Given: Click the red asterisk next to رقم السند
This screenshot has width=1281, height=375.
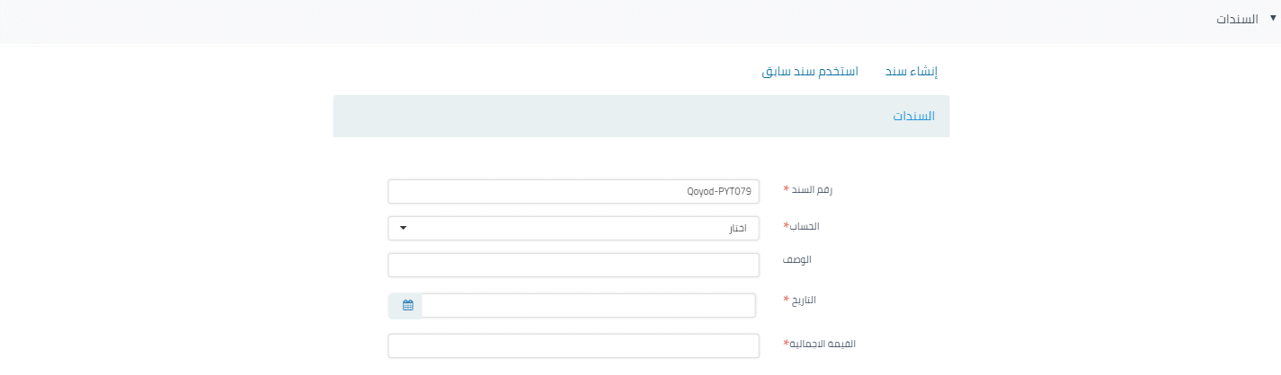Looking at the screenshot, I should [787, 190].
